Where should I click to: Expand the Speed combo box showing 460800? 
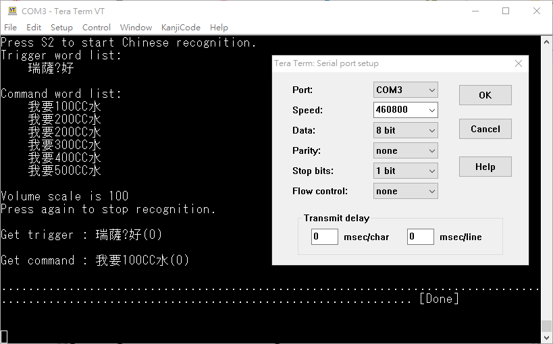click(x=406, y=110)
